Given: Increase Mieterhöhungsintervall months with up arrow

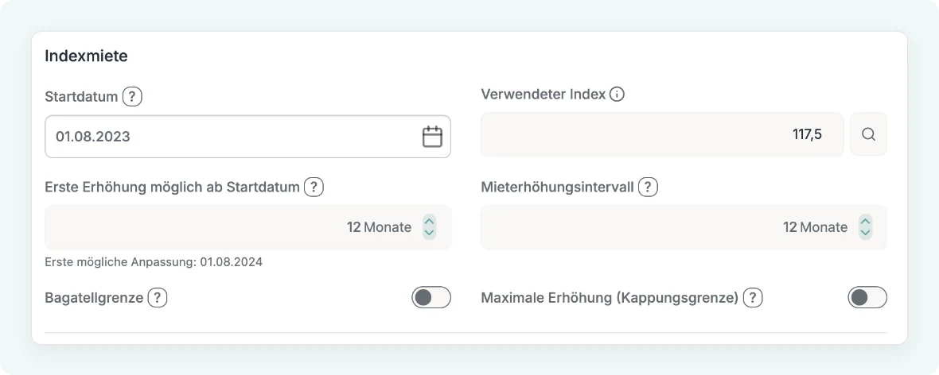Looking at the screenshot, I should pos(865,222).
